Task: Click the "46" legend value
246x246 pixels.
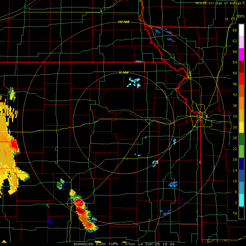Action: click(235, 84)
